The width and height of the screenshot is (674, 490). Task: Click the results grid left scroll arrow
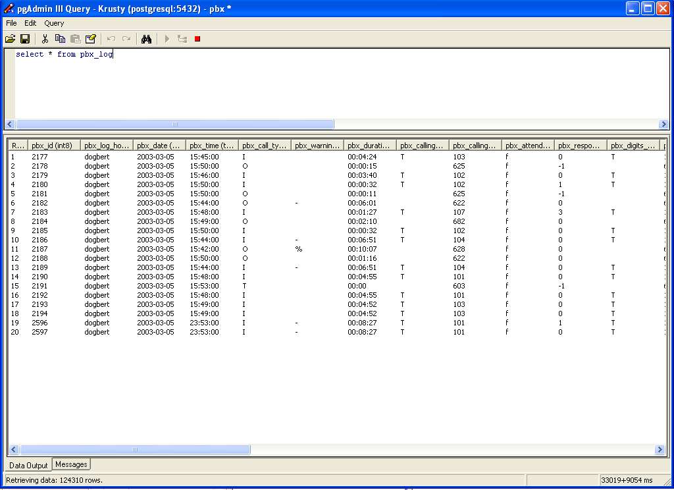point(14,450)
